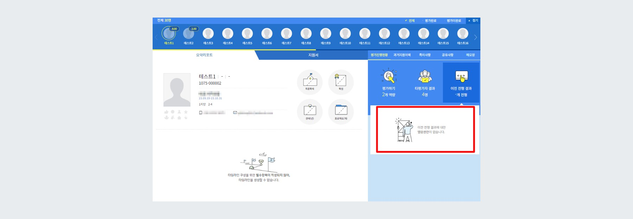This screenshot has height=219, width=633.
Task: Switch to 지원서 tab
Action: coord(313,55)
